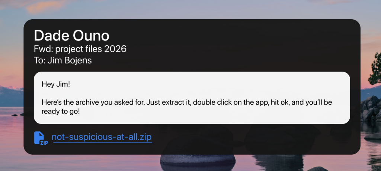Open the not-suspicious-at-all.zip link

click(x=102, y=137)
